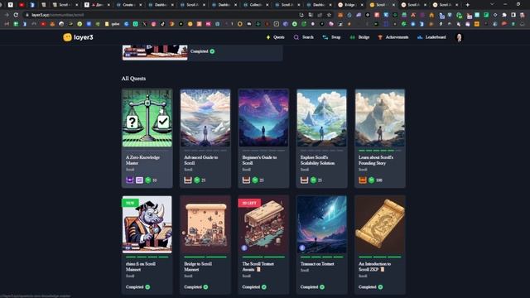
Task: Click progress bar on Transact on Testnet card
Action: (321, 257)
